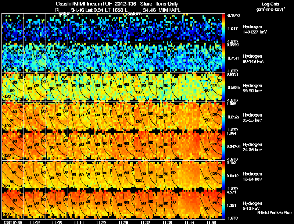The width and height of the screenshot is (294, 224).
Task: Click the colorbar beside the 90-149 keV row
Action: point(223,57)
